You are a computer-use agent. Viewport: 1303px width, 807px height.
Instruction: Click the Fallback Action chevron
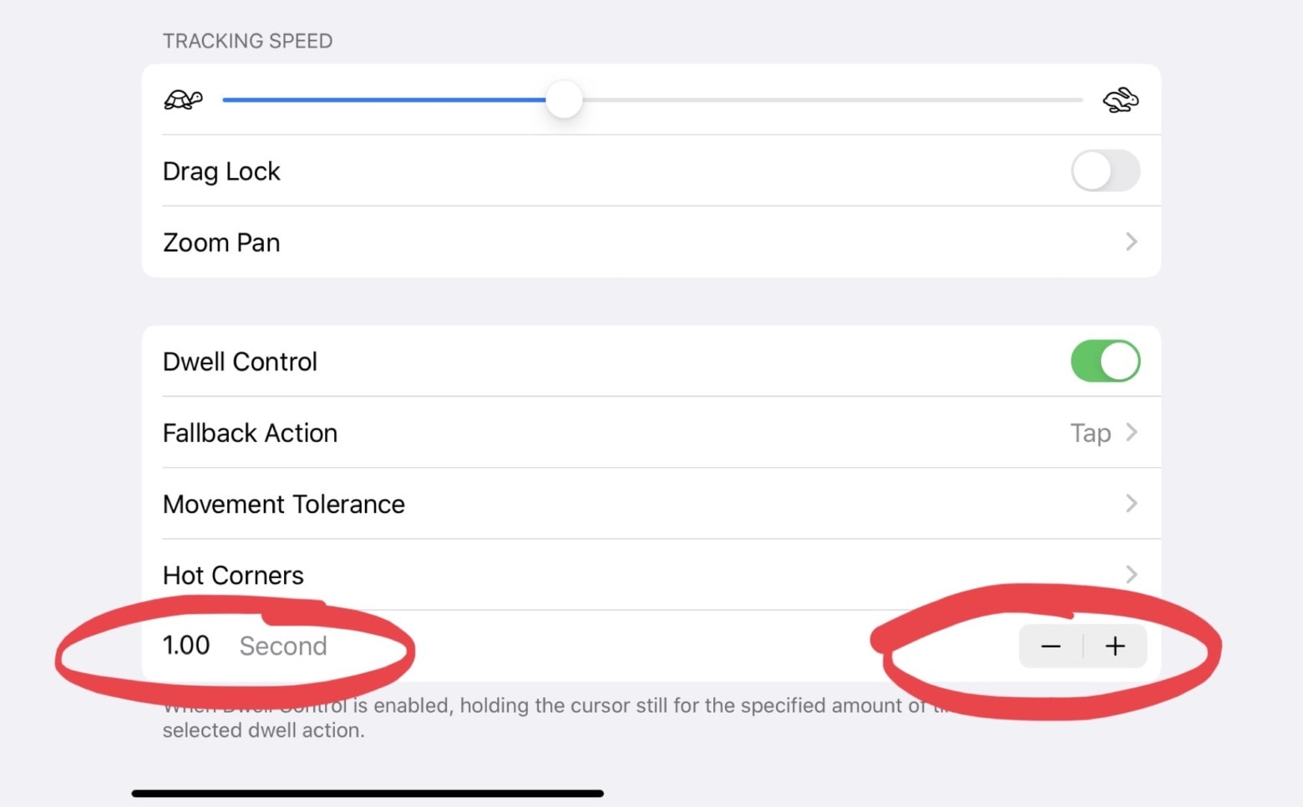(x=1132, y=433)
